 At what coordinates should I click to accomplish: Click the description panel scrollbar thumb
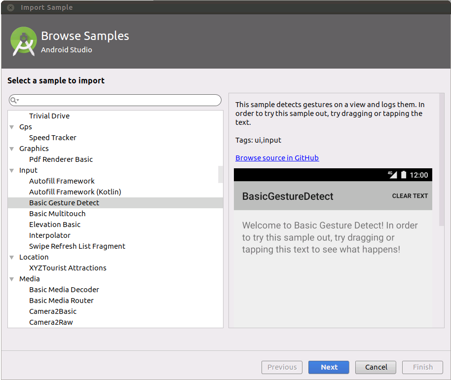[442, 160]
